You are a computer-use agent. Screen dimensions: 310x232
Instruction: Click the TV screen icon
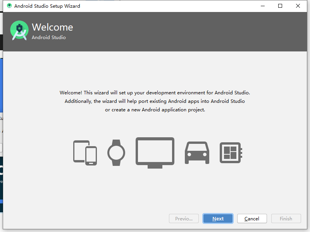(x=155, y=153)
